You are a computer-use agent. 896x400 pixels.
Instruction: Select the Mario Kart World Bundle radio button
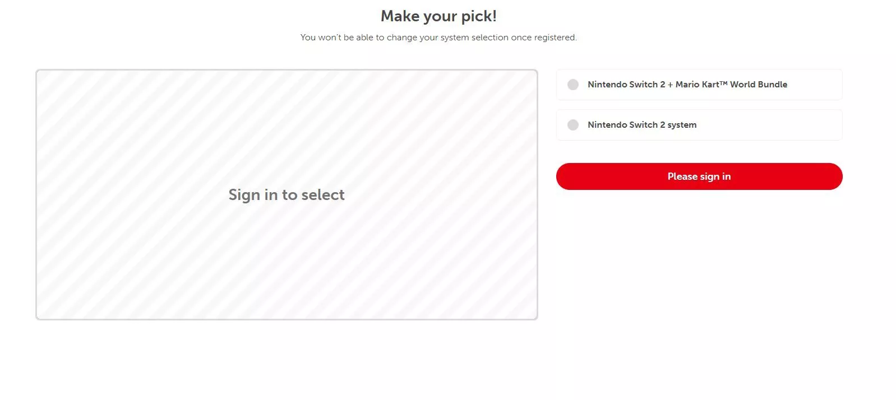[573, 85]
